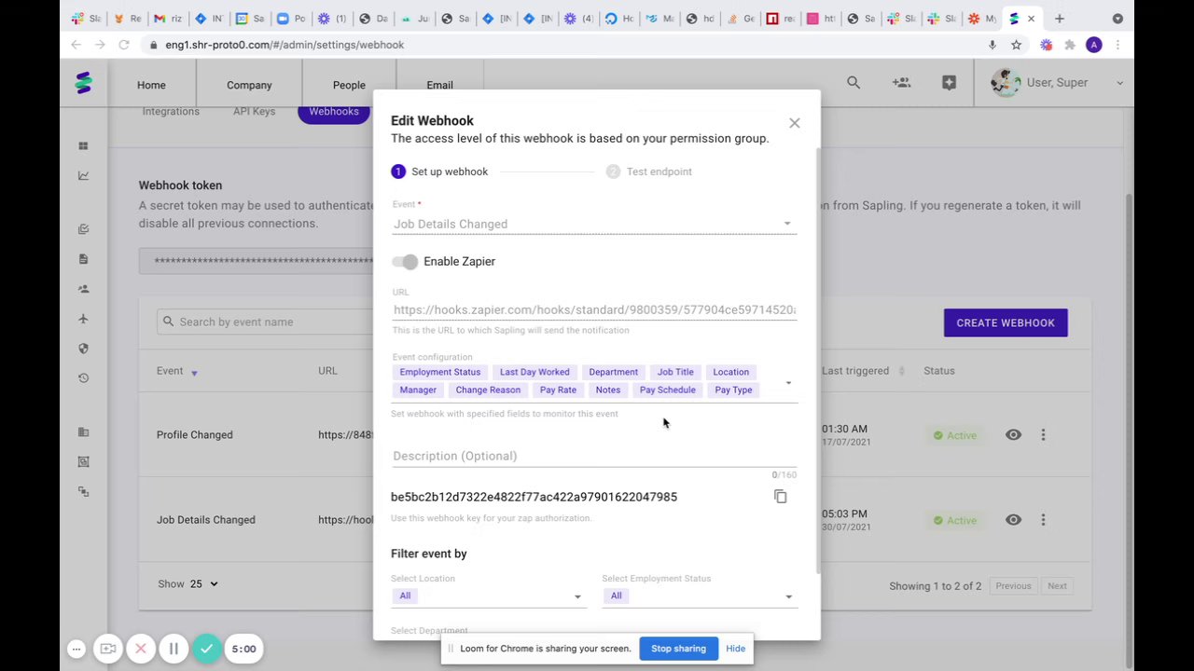Click the Sapling logo in top-left
The width and height of the screenshot is (1194, 671).
coord(84,83)
